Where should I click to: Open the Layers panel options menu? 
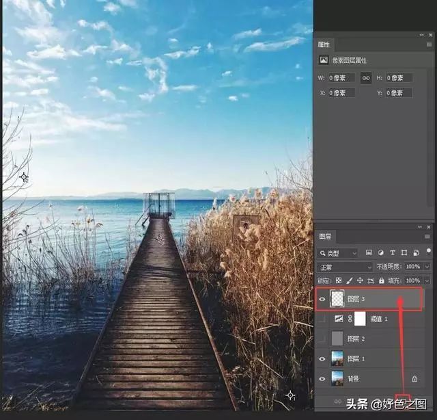(x=427, y=237)
